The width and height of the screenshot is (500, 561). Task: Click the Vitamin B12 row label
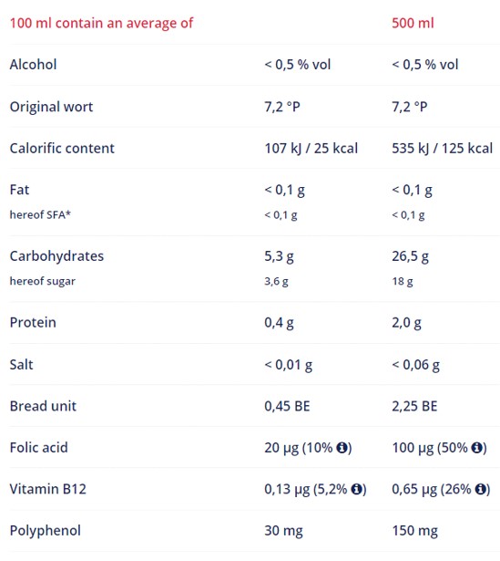(48, 489)
